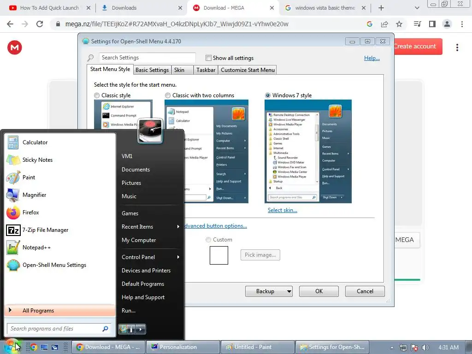472x354 pixels.
Task: Click Cancel in Open-Shell settings
Action: (x=365, y=291)
